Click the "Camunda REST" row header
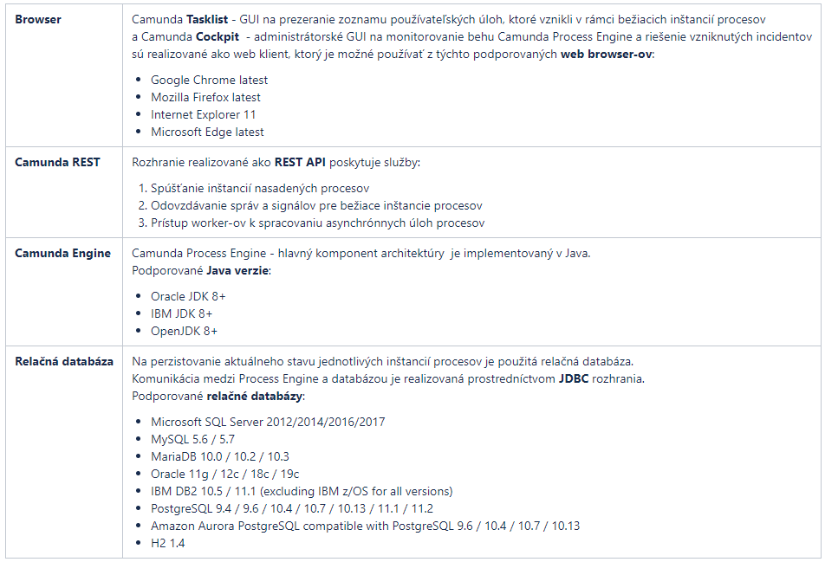 [x=57, y=162]
